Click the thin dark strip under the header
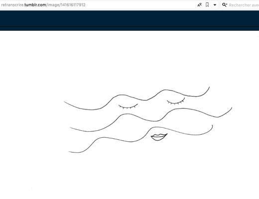 (x=129, y=28)
